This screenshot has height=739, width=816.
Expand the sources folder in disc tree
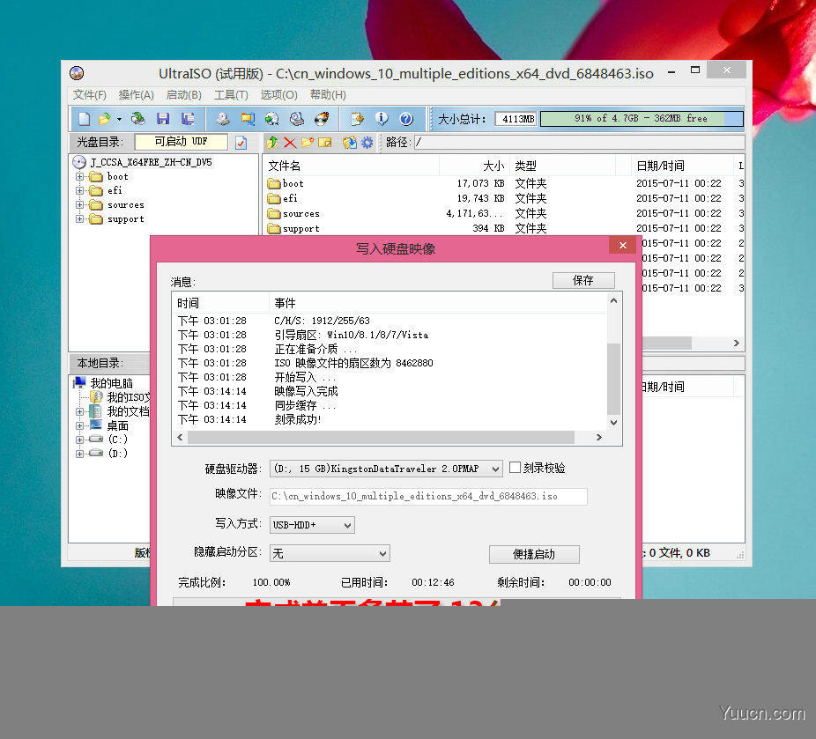(x=79, y=204)
